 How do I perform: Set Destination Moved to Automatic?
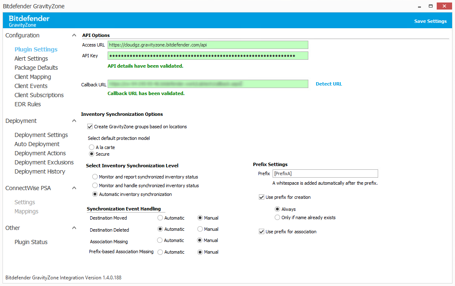click(160, 218)
